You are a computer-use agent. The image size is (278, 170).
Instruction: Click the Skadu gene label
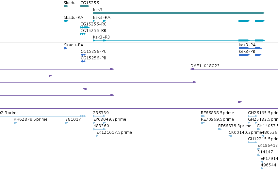[x=70, y=3]
